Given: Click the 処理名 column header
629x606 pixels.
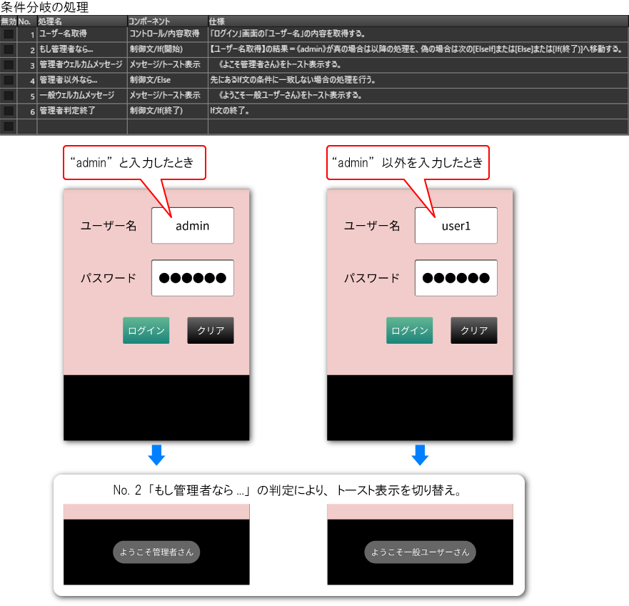Looking at the screenshot, I should (x=82, y=21).
